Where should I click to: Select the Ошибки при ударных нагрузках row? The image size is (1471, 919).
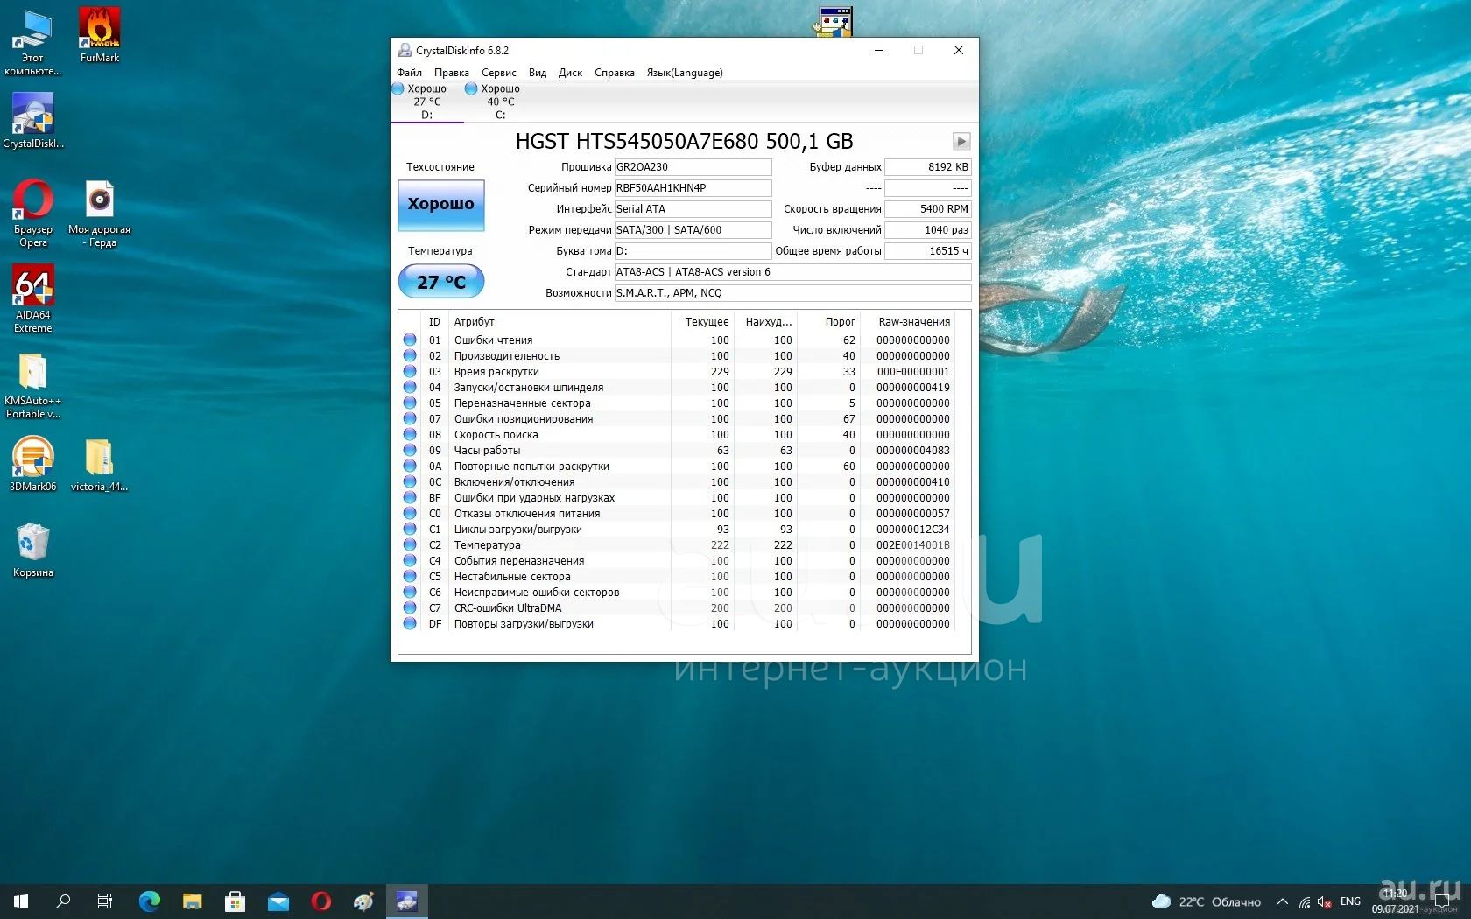tap(678, 498)
